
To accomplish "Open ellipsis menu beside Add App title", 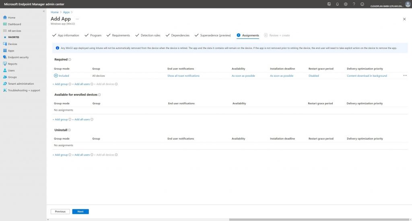I will (77, 19).
